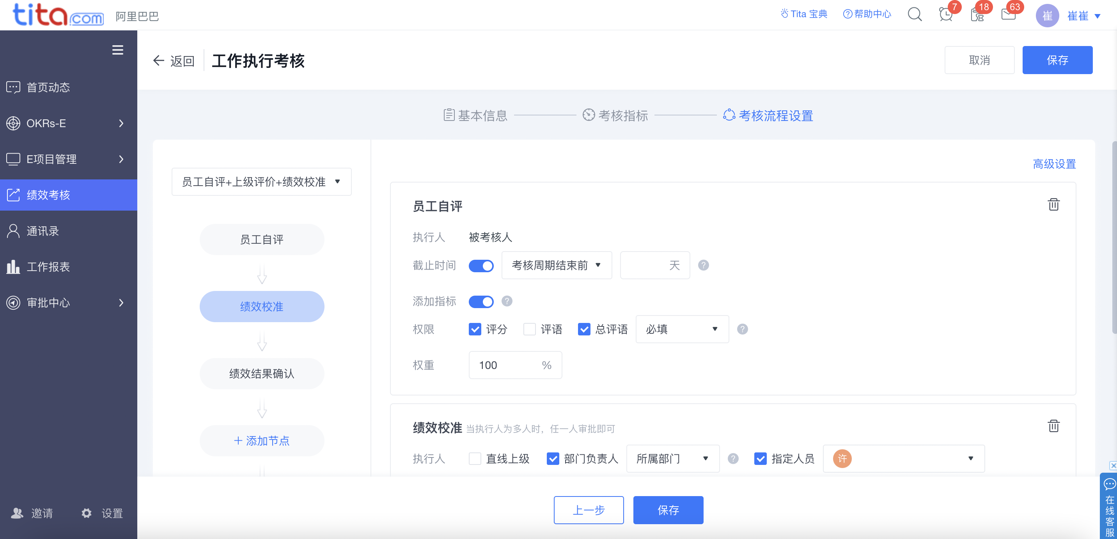This screenshot has height=539, width=1117.
Task: Click 权重 percentage input field
Action: click(515, 365)
